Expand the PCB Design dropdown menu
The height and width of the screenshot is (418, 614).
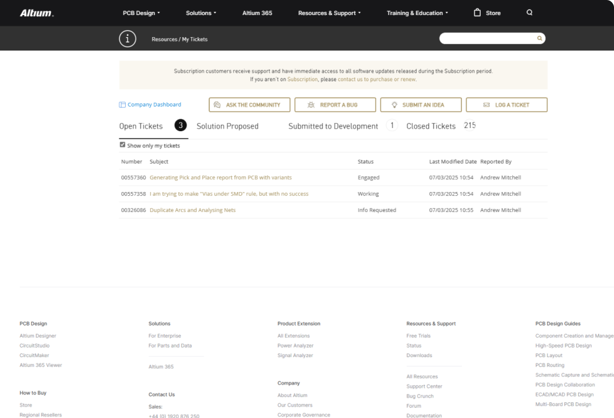pos(141,13)
